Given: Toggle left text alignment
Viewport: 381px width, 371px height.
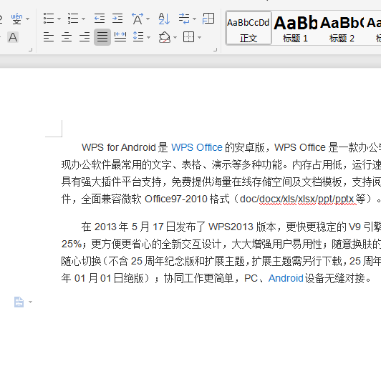Looking at the screenshot, I should pyautogui.click(x=49, y=37).
